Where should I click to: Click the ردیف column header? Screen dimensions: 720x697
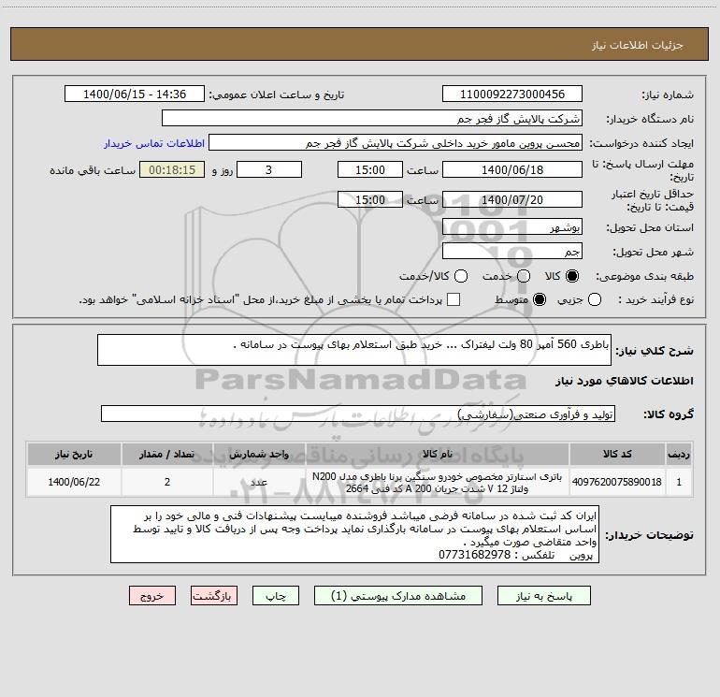[x=679, y=454]
